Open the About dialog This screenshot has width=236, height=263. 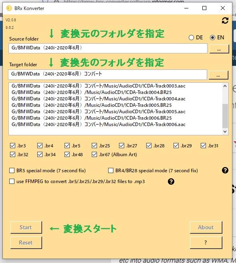(206, 227)
